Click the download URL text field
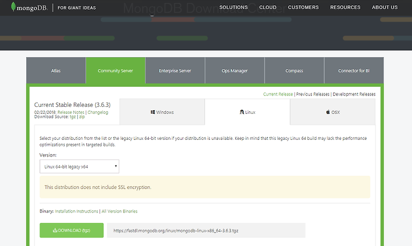 206,230
